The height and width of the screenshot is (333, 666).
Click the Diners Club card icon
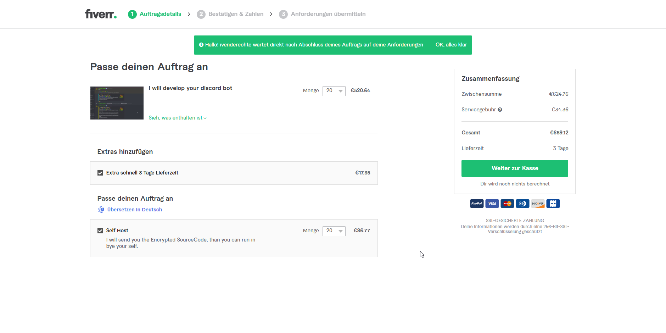tap(522, 204)
